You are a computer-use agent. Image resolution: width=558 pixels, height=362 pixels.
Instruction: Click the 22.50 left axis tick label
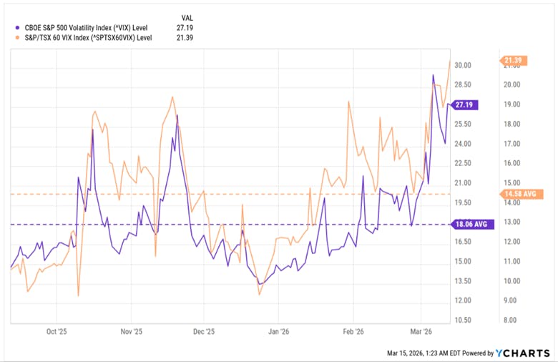(x=463, y=163)
